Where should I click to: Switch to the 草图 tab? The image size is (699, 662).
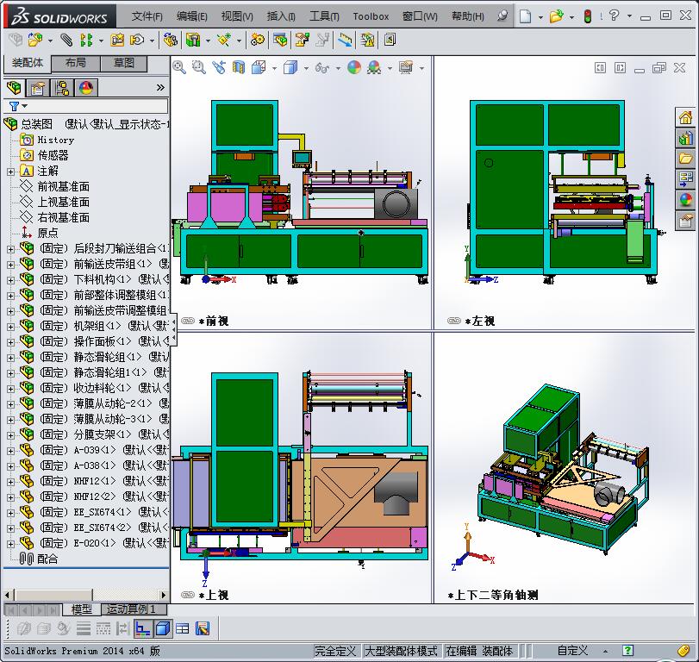pyautogui.click(x=123, y=63)
